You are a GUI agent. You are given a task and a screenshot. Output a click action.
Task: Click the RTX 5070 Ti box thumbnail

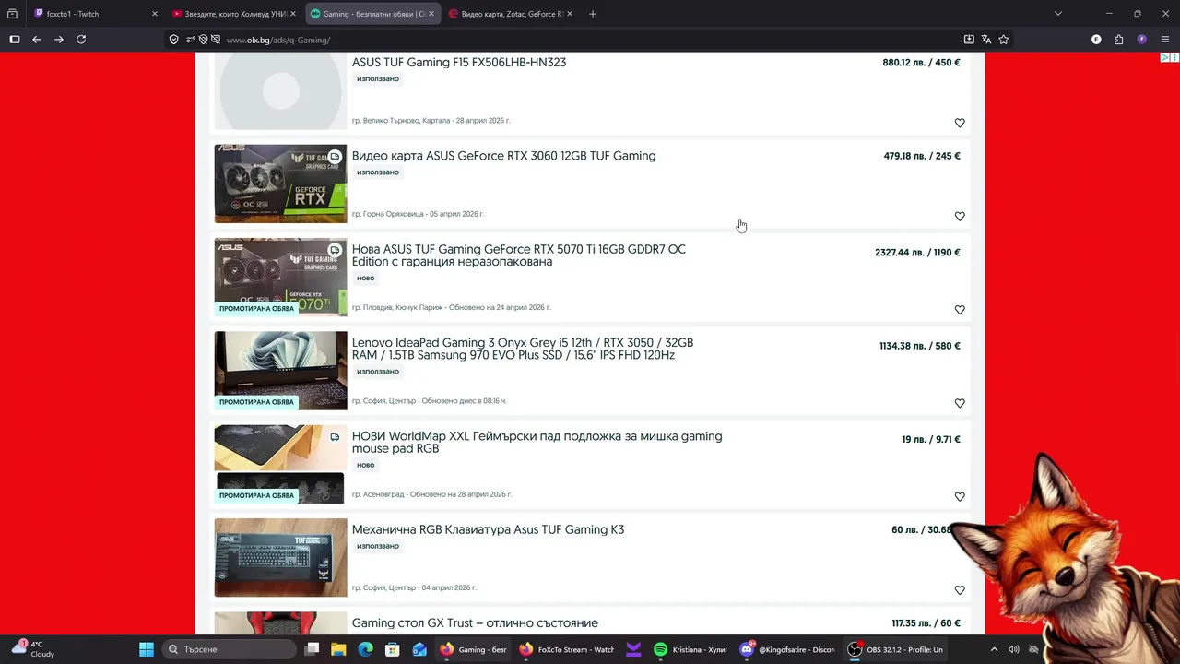(x=280, y=277)
